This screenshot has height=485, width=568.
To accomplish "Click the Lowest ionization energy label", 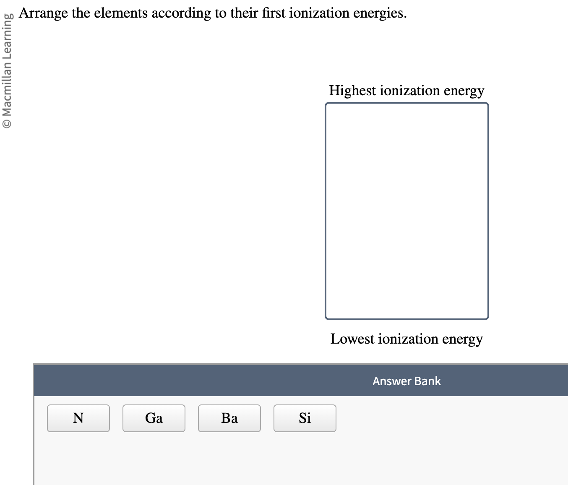I will coord(406,339).
